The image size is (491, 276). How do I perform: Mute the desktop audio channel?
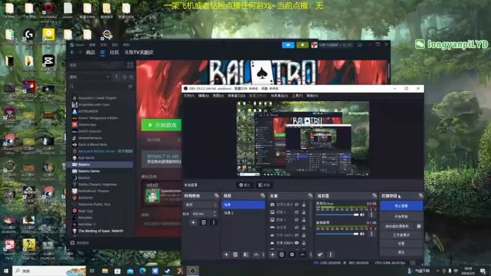tap(362, 234)
